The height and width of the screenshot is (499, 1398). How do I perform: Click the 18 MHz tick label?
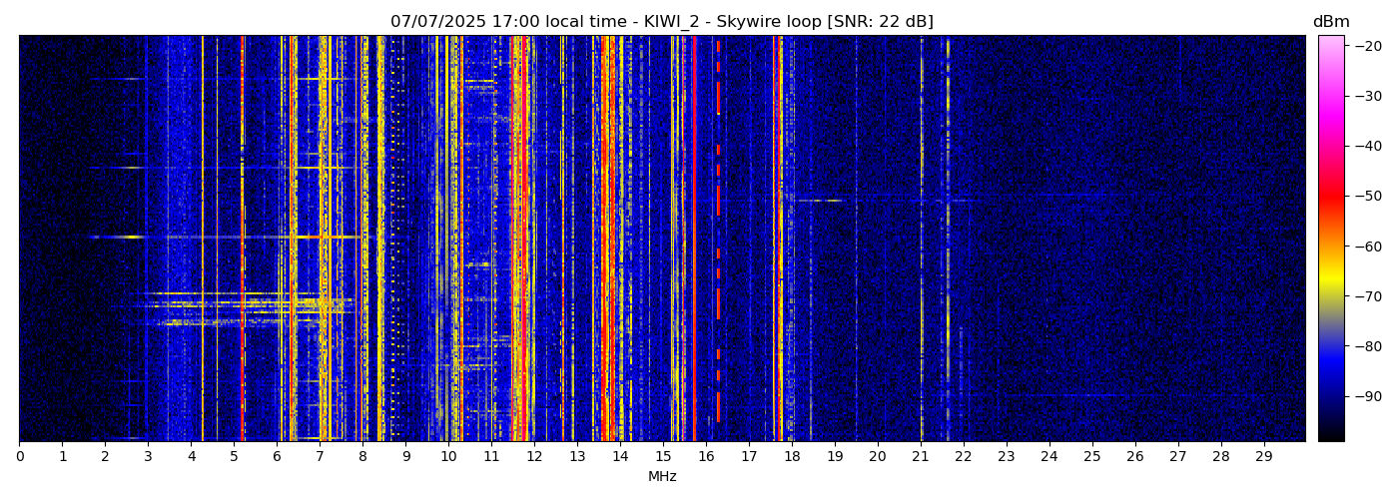click(x=792, y=457)
